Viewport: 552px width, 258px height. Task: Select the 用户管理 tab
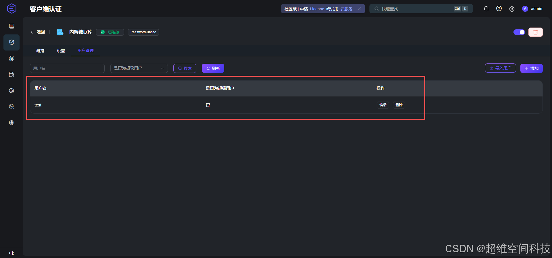coord(86,51)
